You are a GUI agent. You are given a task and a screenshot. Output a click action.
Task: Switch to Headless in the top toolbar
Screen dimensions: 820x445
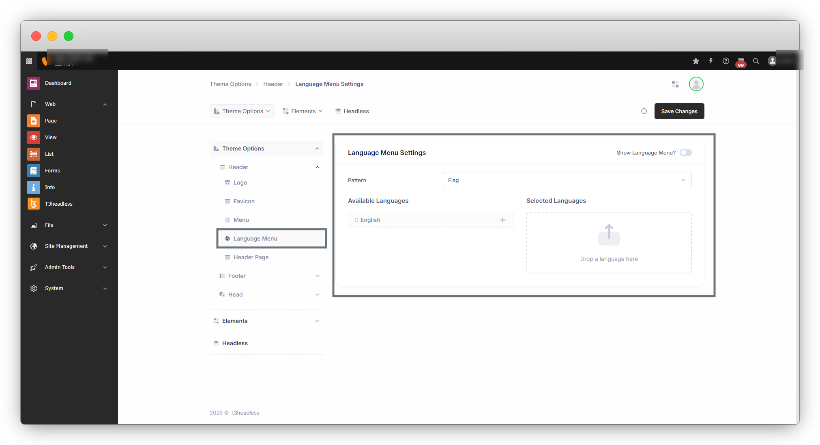coord(352,111)
